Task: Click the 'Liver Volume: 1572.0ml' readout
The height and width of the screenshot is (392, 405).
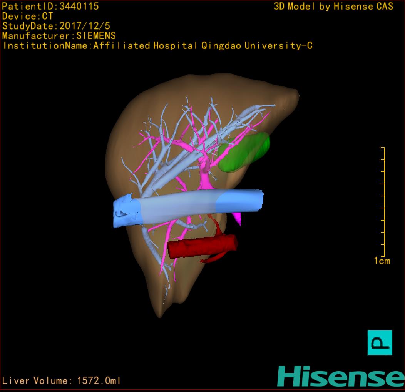Action: [x=61, y=380]
